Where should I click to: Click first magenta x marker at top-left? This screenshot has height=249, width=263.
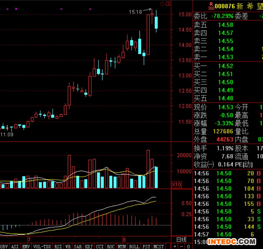coord(7,9)
